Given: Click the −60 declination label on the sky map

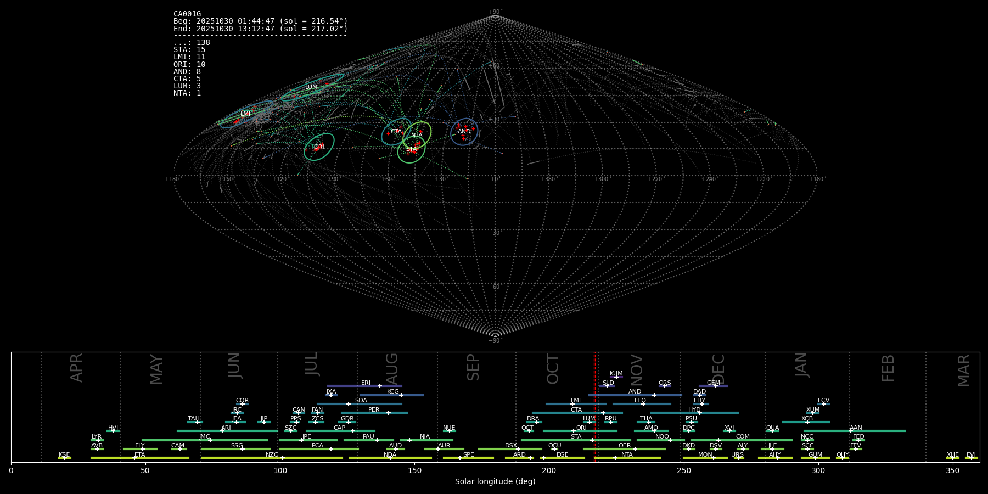Looking at the screenshot, I should [495, 287].
